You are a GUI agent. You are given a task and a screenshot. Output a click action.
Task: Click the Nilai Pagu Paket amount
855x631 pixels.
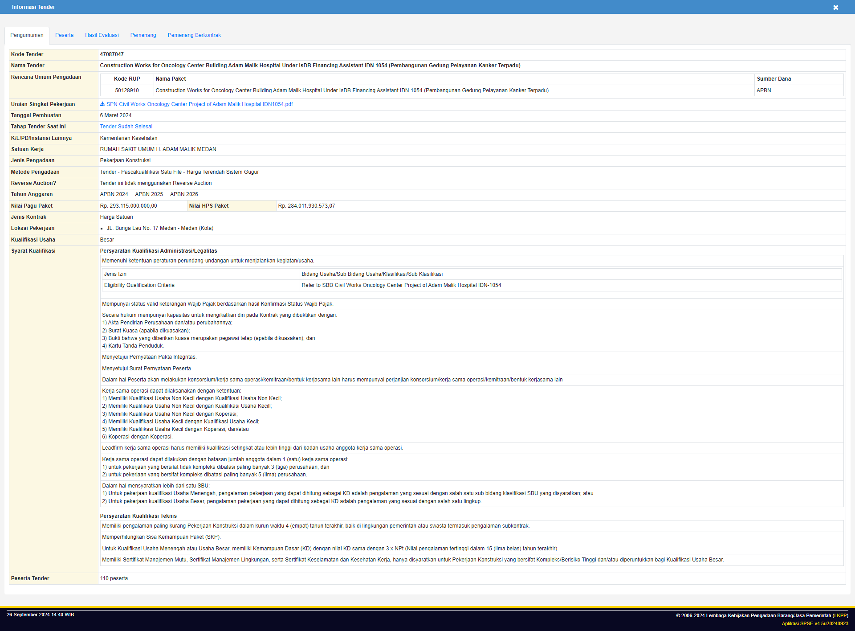coord(128,206)
